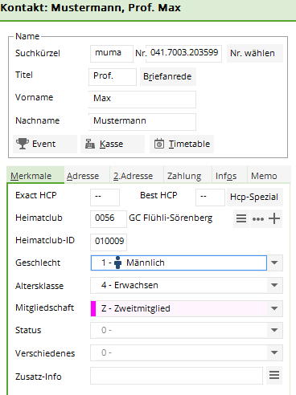Screen dimensions: 296x395
Task: Open the Zusatz-Info list icon
Action: click(x=274, y=375)
